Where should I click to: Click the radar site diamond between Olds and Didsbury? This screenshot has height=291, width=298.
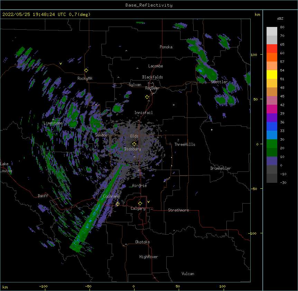click(134, 144)
